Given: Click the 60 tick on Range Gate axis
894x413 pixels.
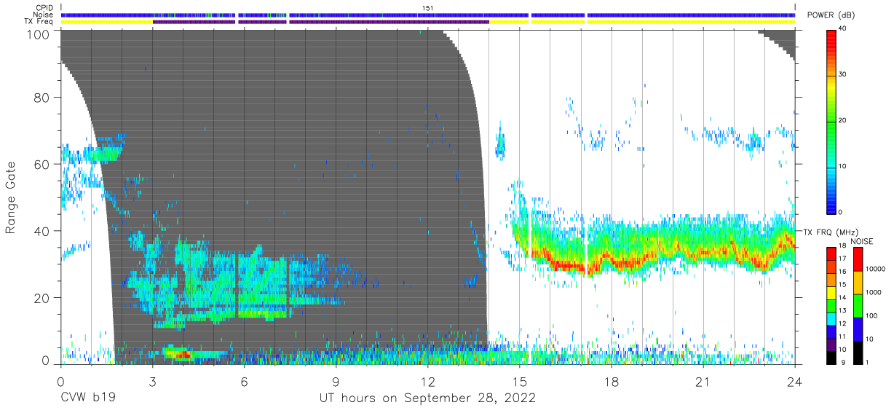Looking at the screenshot, I should tap(42, 164).
